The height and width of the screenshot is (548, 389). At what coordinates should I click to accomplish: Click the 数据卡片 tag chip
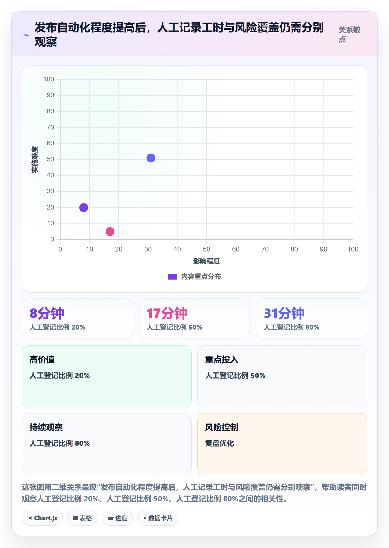158,518
